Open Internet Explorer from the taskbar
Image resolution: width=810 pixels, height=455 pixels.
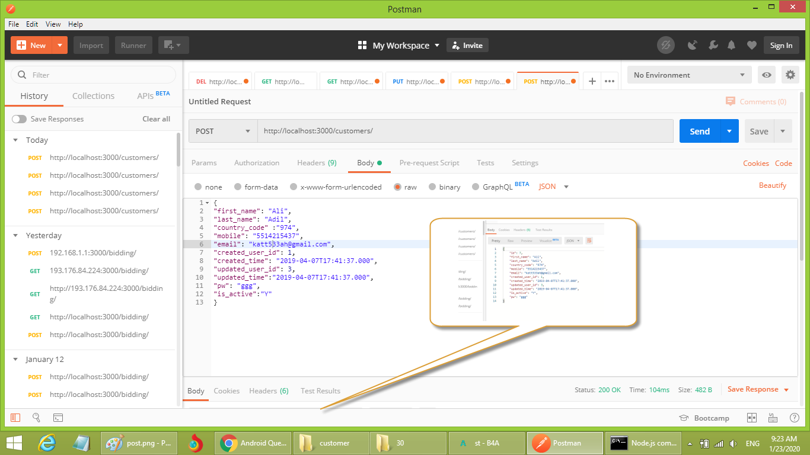coord(47,443)
